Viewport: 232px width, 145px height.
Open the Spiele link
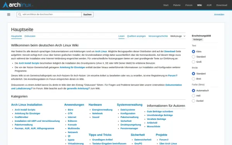coord(71,140)
